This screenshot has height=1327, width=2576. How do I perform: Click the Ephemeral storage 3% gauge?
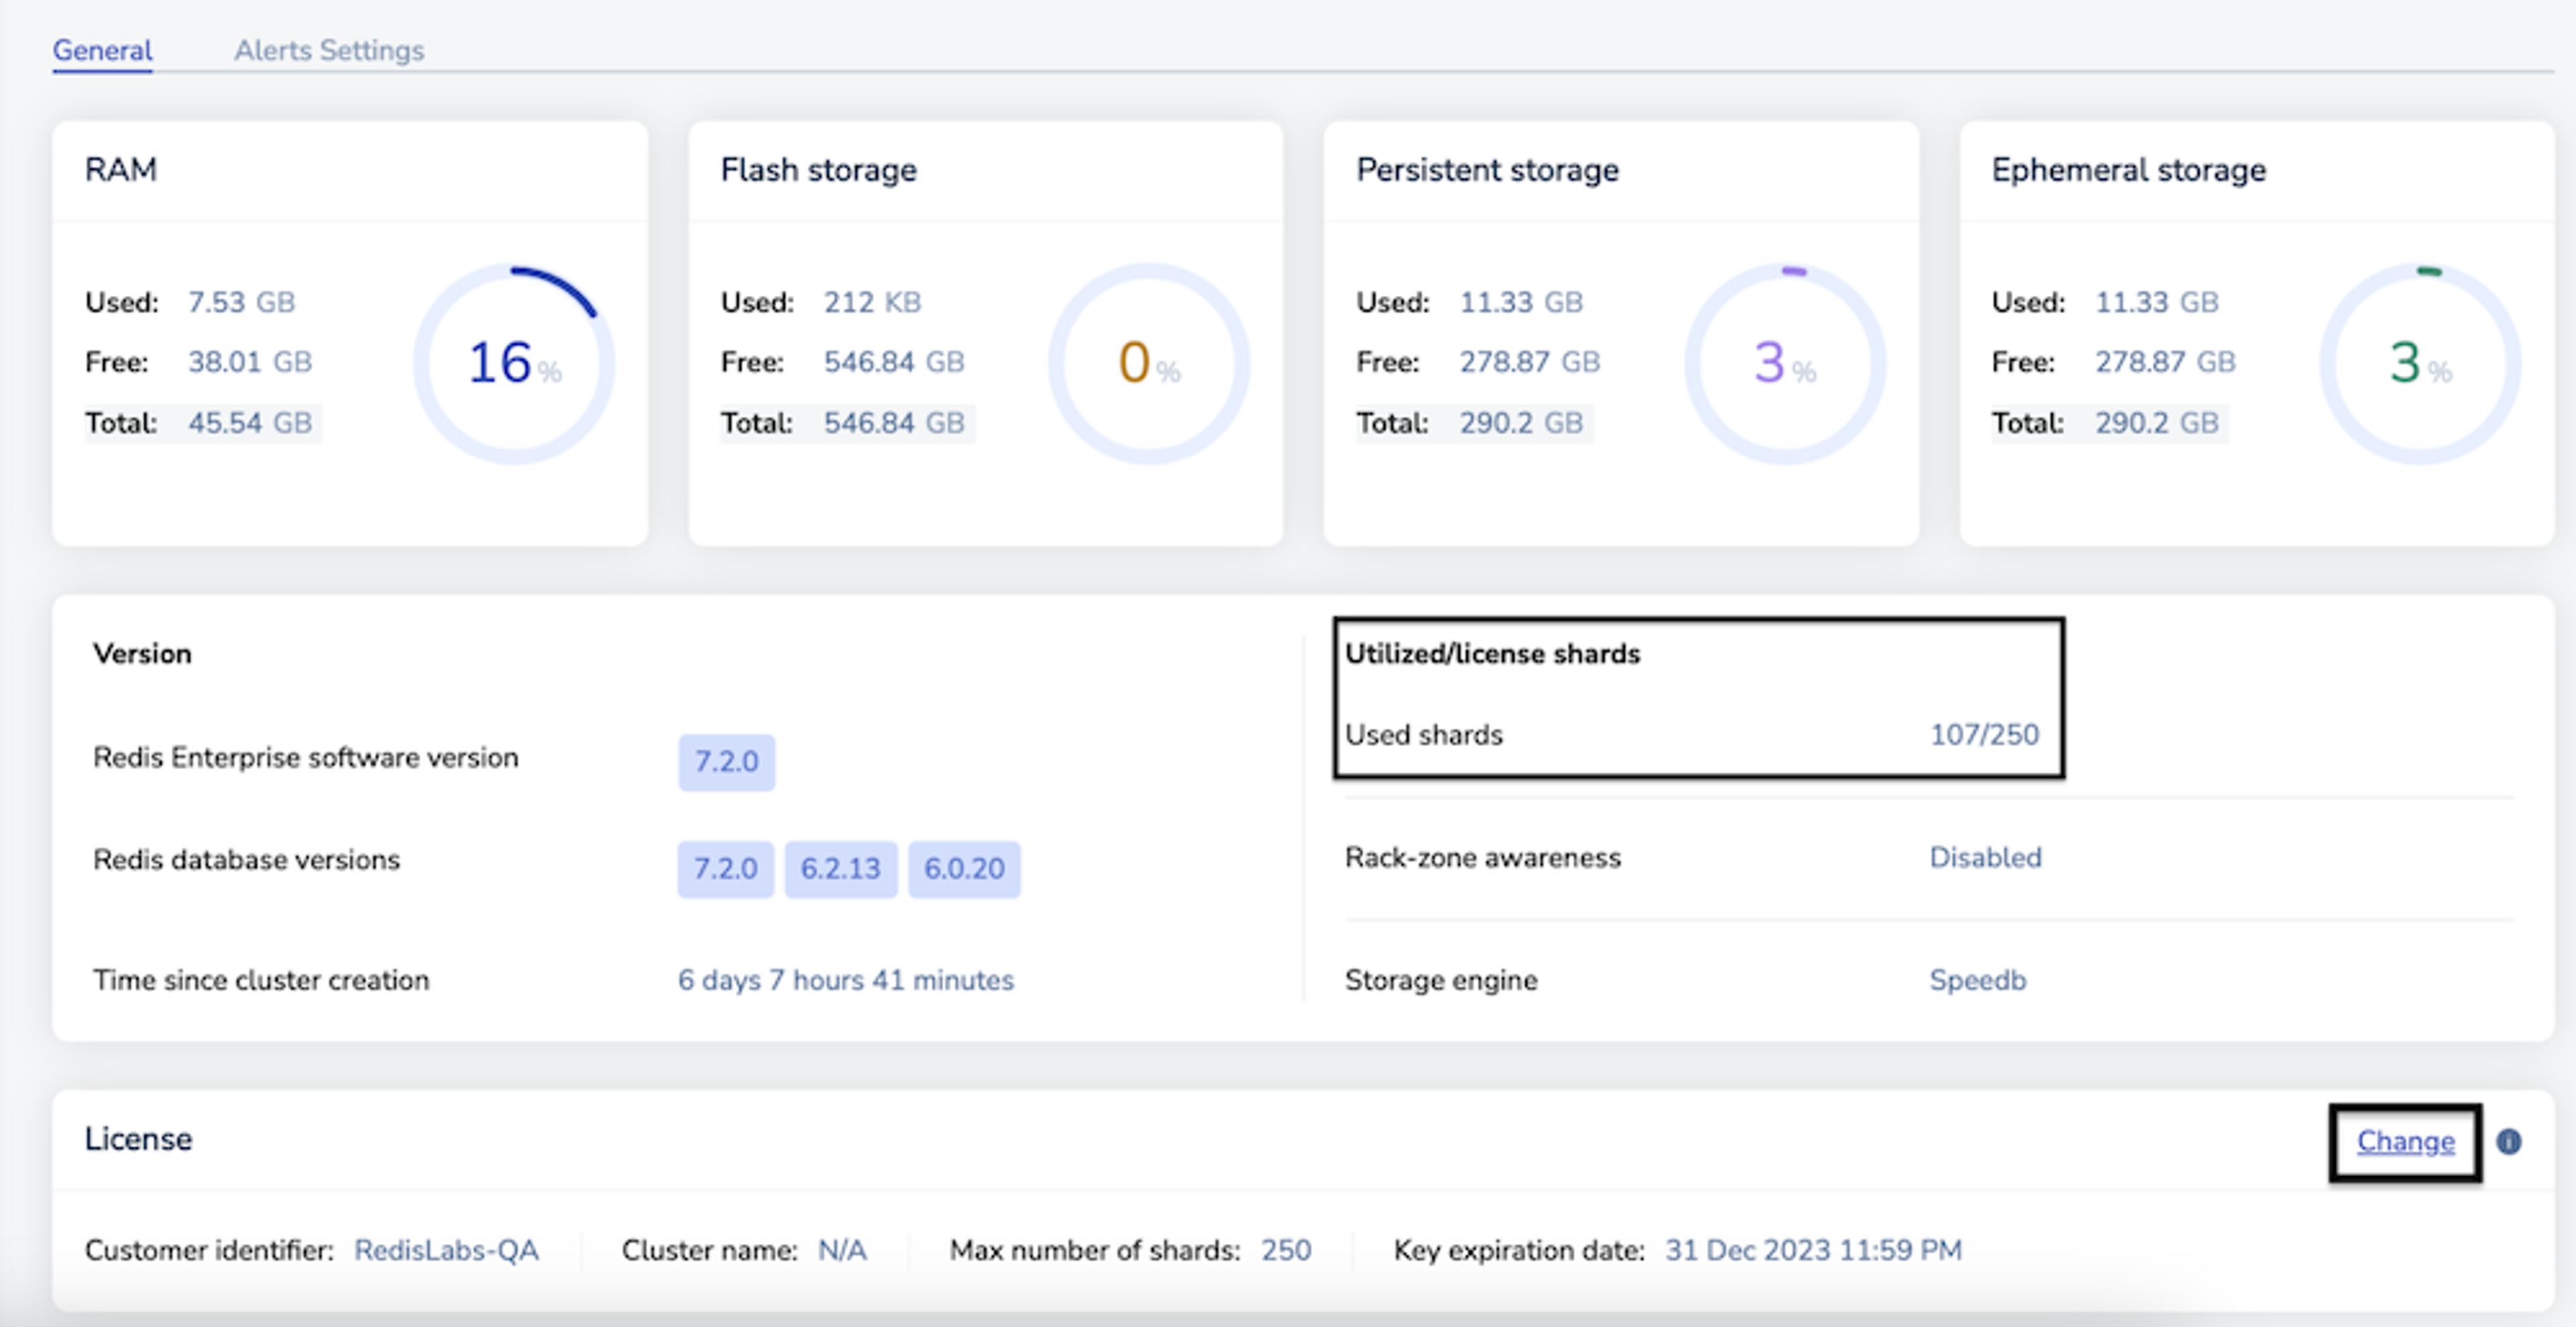click(x=2420, y=363)
